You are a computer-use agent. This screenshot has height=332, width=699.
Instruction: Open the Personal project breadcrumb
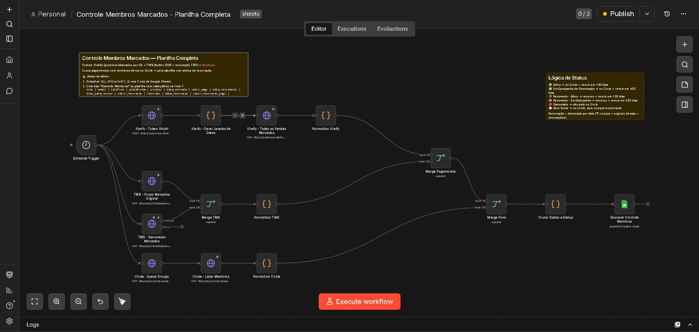pos(48,14)
